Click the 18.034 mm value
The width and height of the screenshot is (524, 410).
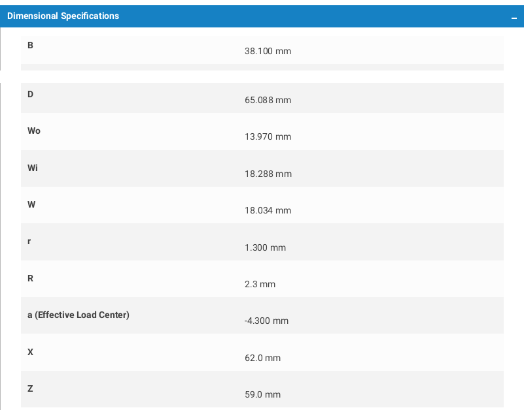coord(268,210)
